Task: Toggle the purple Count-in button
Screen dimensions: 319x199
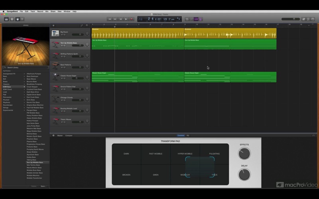Action: tap(196, 19)
